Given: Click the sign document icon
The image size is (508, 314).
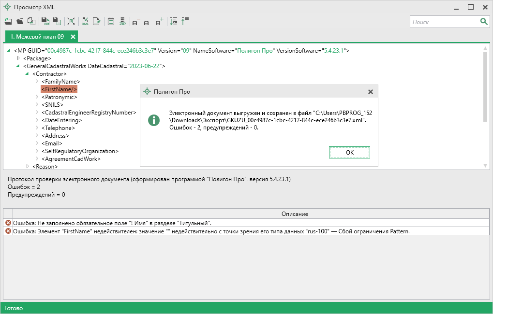Looking at the screenshot, I should click(x=97, y=21).
